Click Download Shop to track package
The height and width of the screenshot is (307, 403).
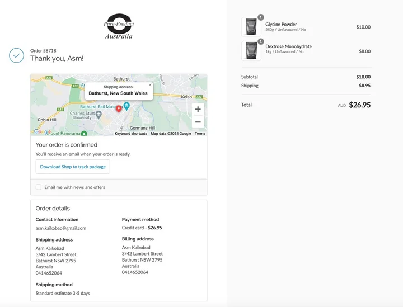click(73, 167)
